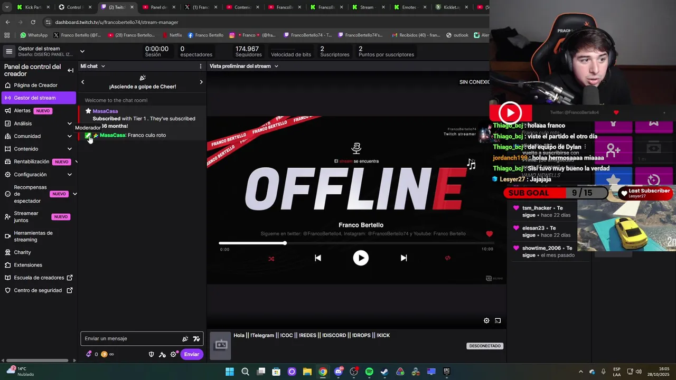Open the Chrome tab search dropdown
Image resolution: width=676 pixels, height=380 pixels.
coord(6,7)
